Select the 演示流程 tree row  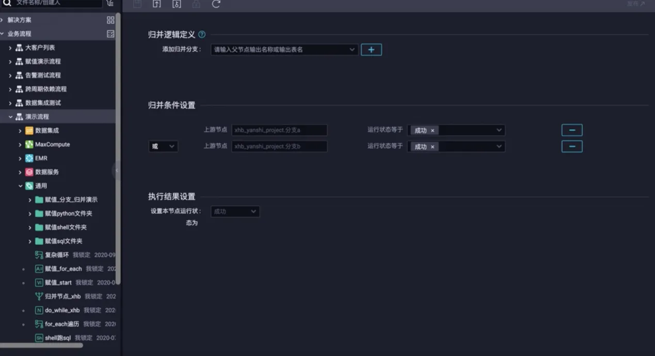(x=58, y=117)
